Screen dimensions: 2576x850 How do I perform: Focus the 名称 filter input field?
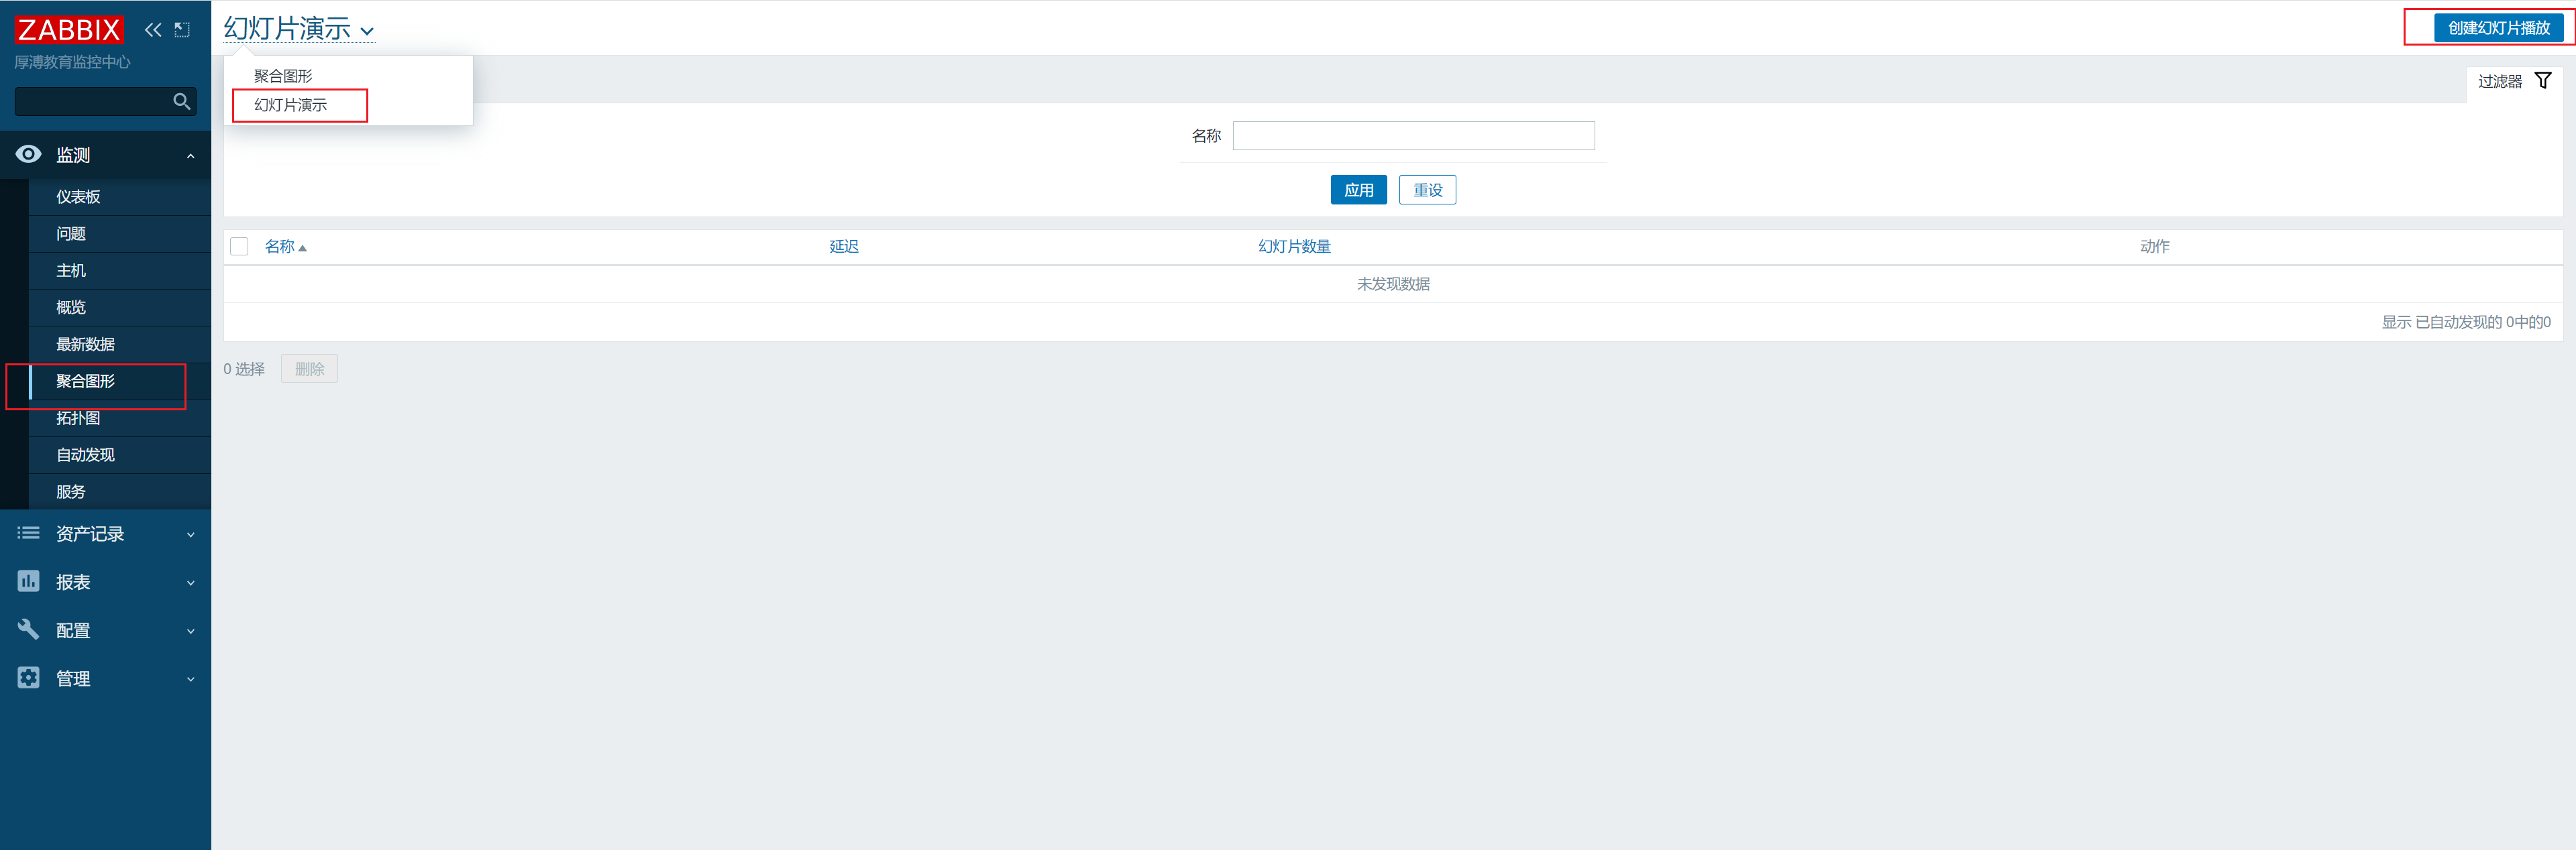click(x=1413, y=136)
